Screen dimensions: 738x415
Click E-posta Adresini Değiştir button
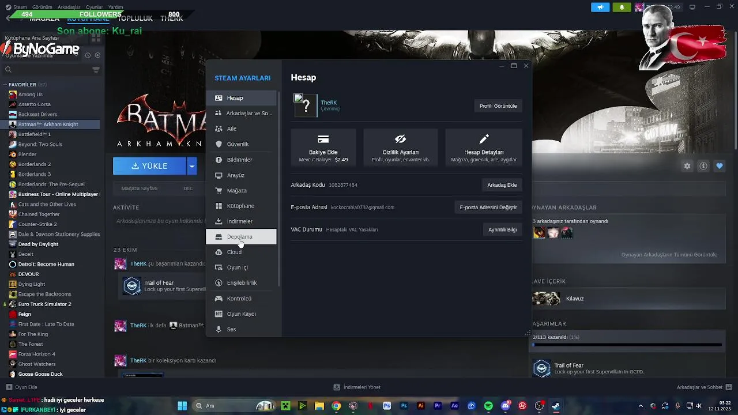[488, 207]
